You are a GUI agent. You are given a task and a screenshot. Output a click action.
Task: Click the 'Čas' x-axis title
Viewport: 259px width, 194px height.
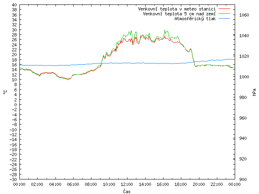click(127, 191)
